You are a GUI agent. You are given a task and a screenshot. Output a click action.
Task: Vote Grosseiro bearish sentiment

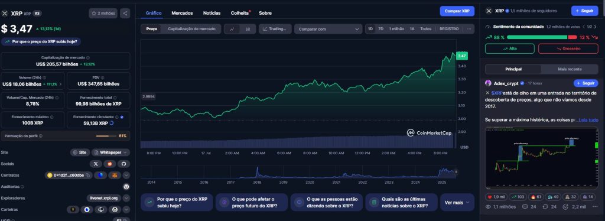click(x=568, y=48)
